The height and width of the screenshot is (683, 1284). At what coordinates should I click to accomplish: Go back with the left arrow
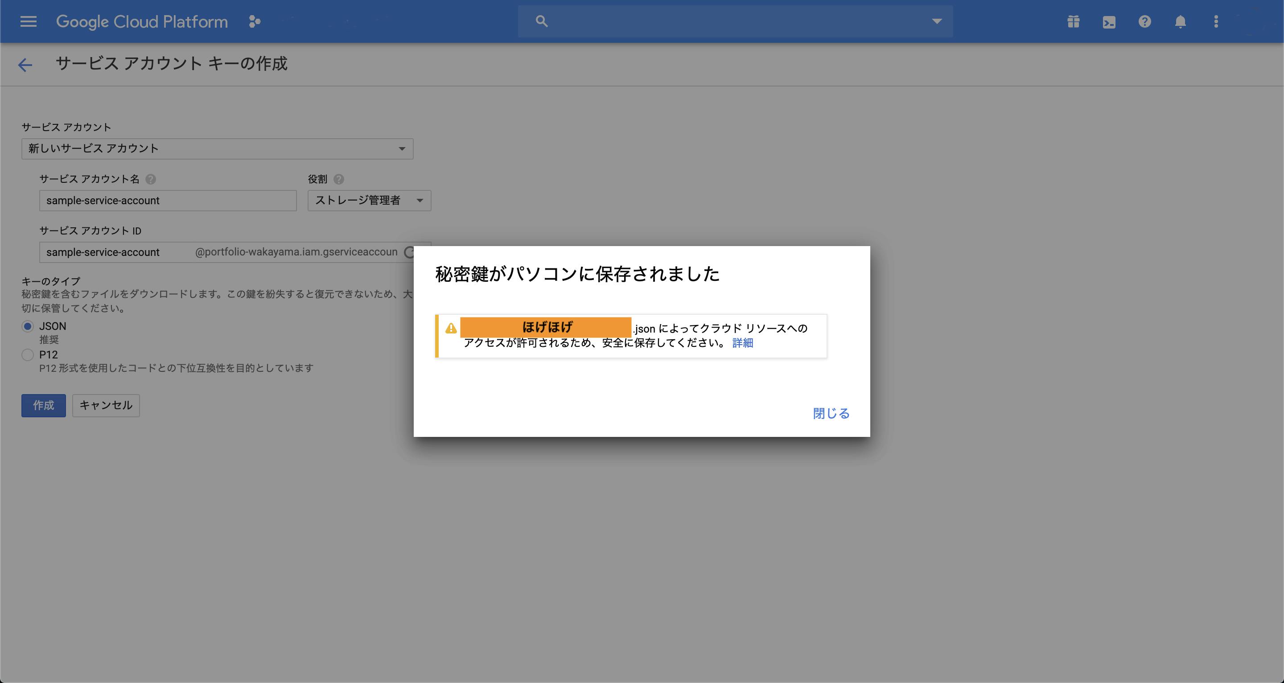click(x=25, y=65)
